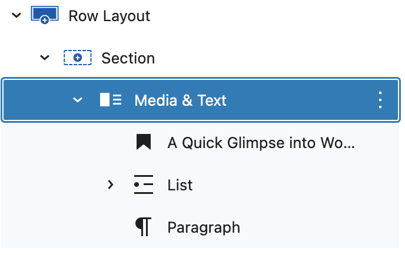The width and height of the screenshot is (405, 255).
Task: Click empty space right of Row Layout
Action: [x=275, y=16]
